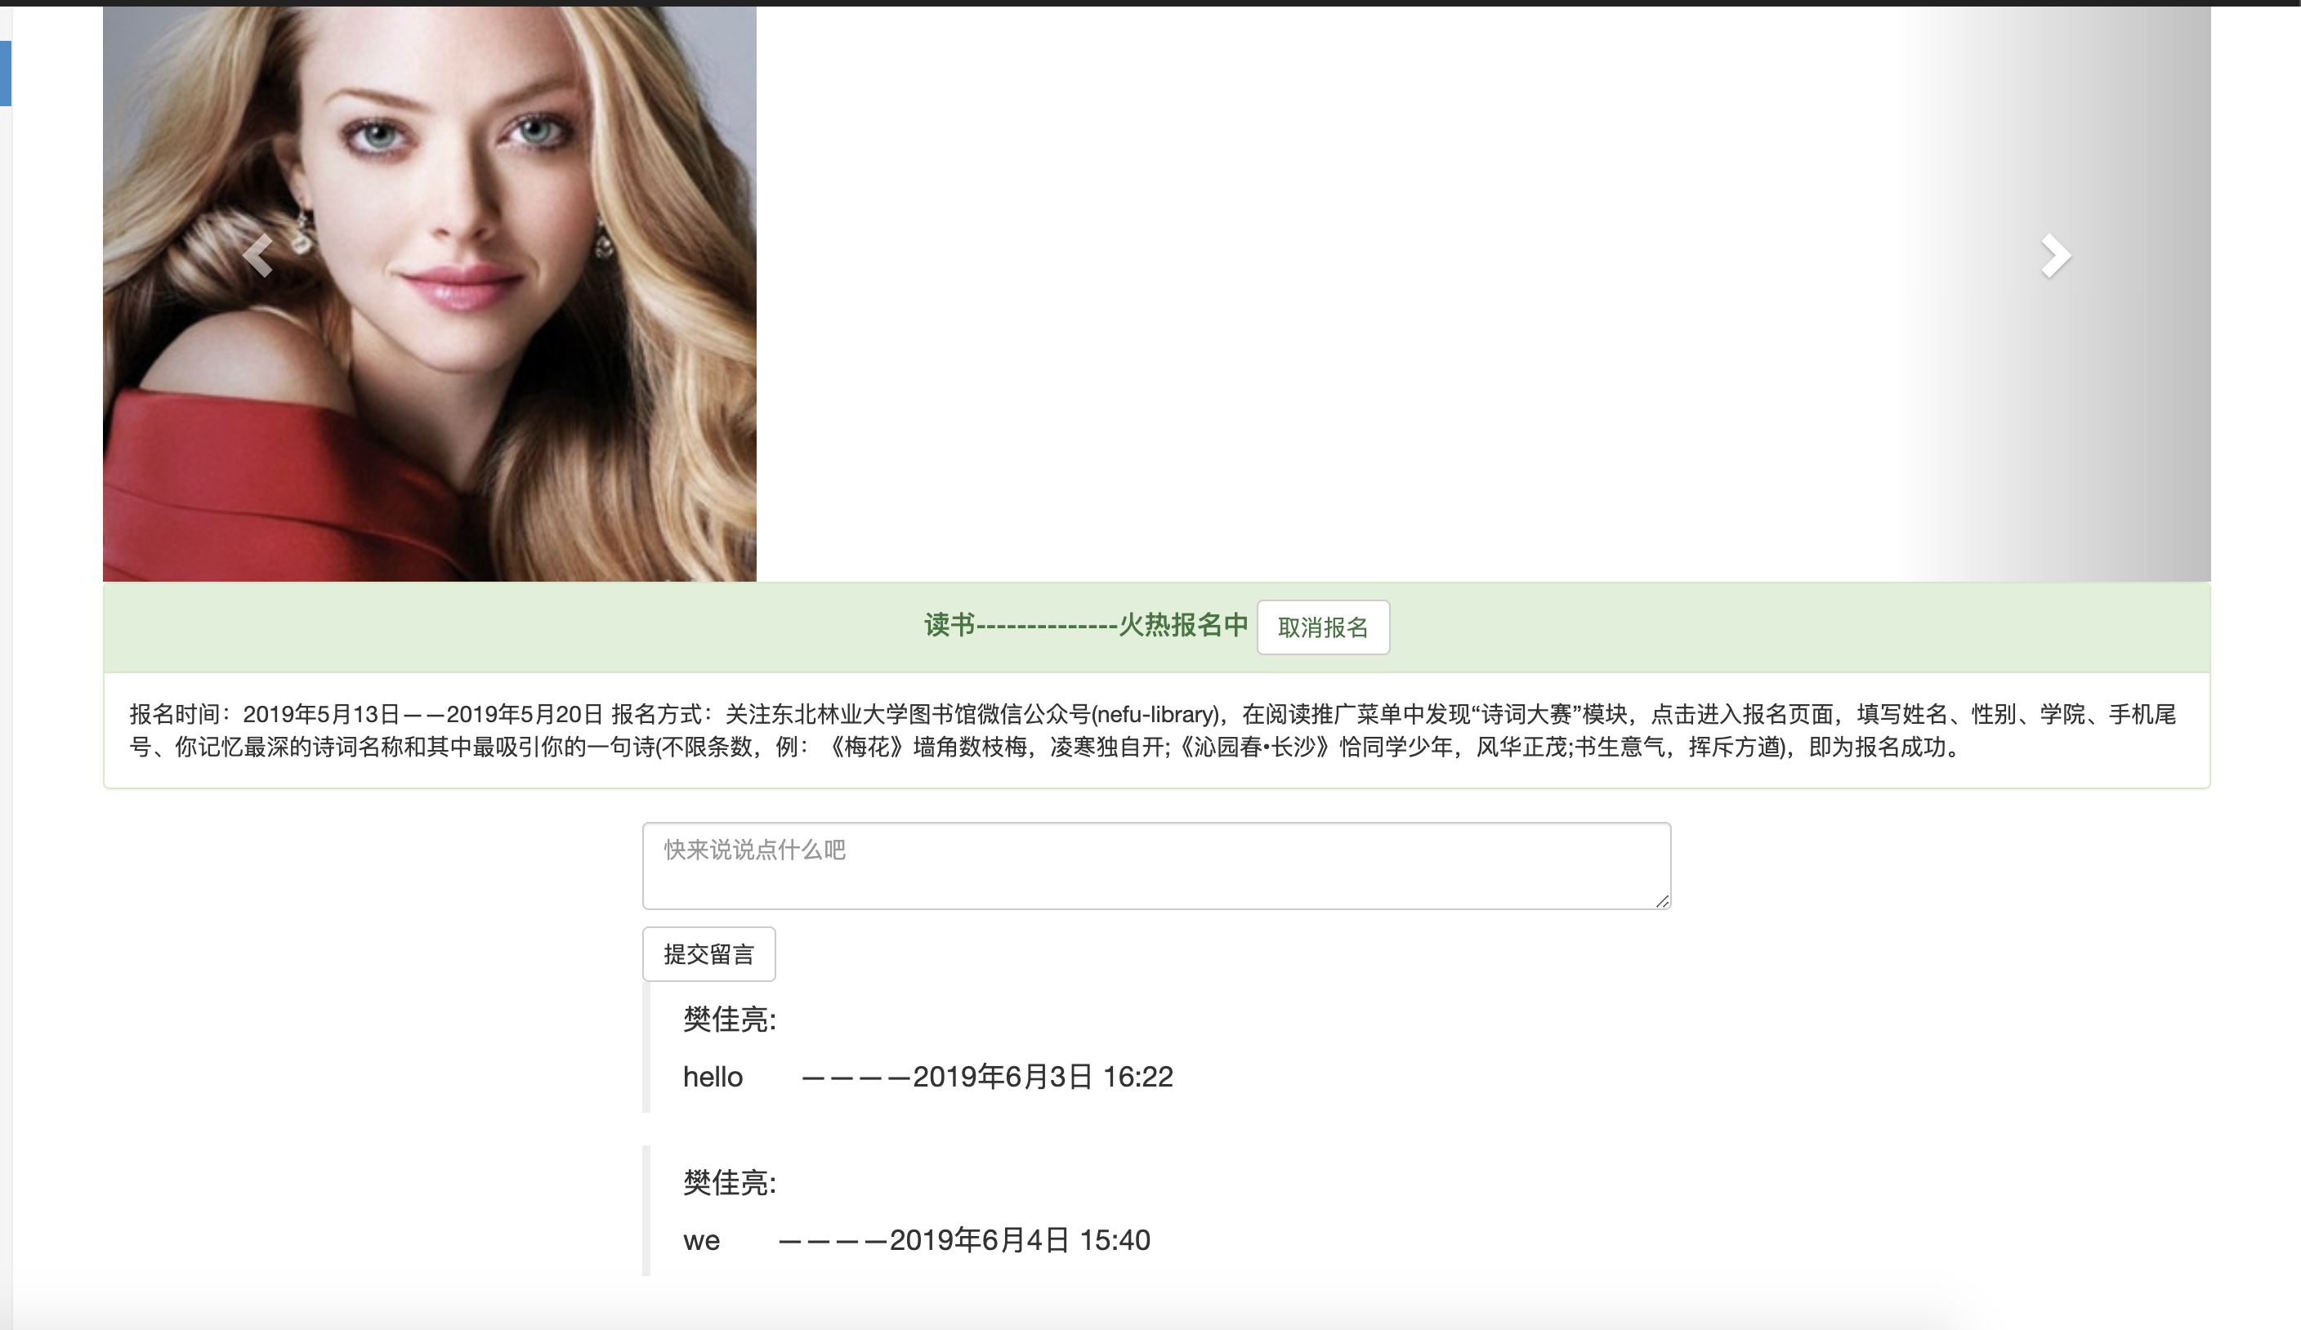Click the 读书 火热报名中 heading text

1085,625
